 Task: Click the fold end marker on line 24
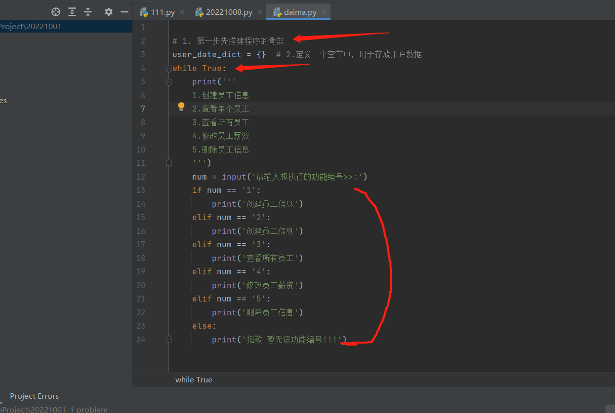tap(169, 338)
